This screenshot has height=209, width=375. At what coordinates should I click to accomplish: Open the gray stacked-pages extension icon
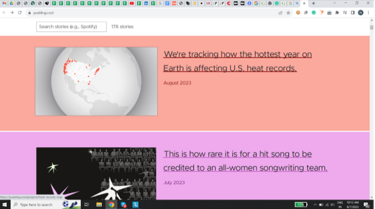(x=306, y=12)
